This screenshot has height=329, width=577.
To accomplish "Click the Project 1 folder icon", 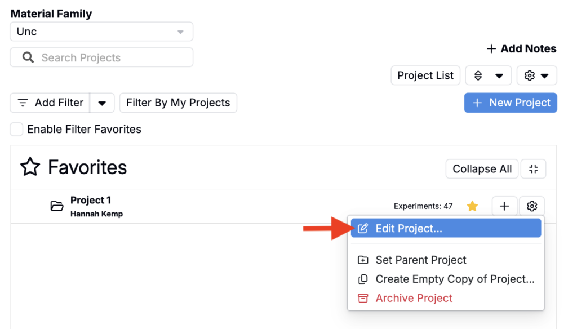I will click(x=57, y=206).
